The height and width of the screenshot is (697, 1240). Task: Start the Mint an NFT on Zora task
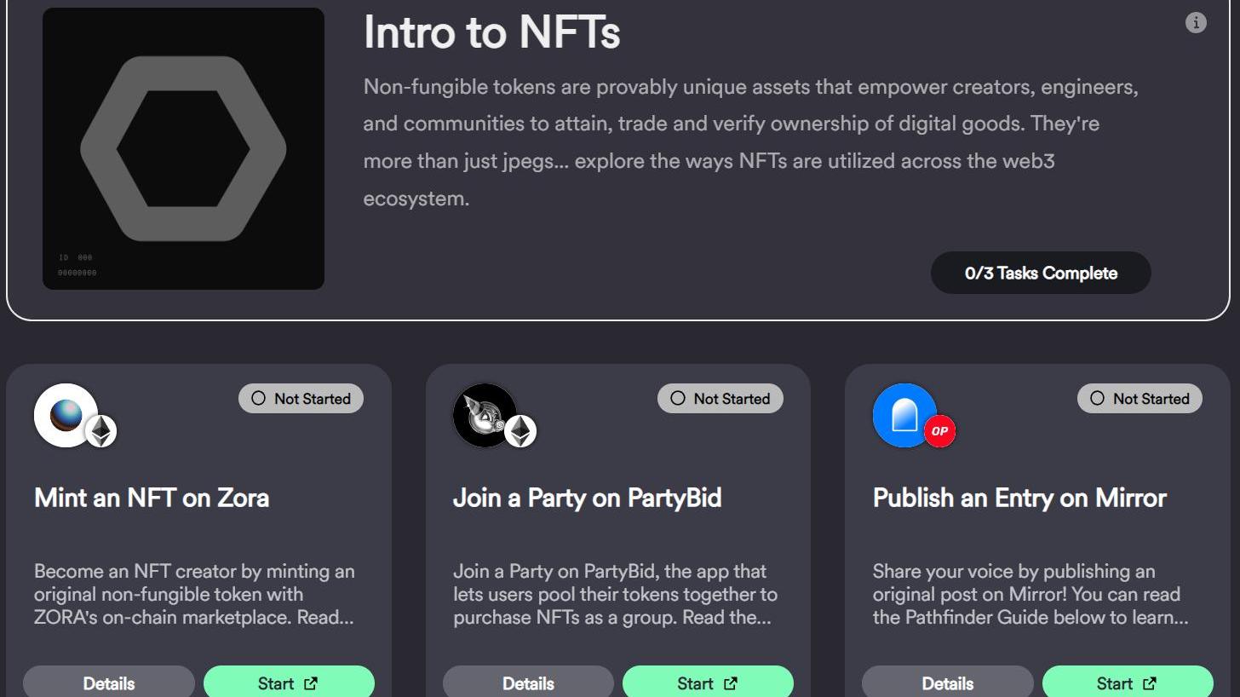point(289,683)
